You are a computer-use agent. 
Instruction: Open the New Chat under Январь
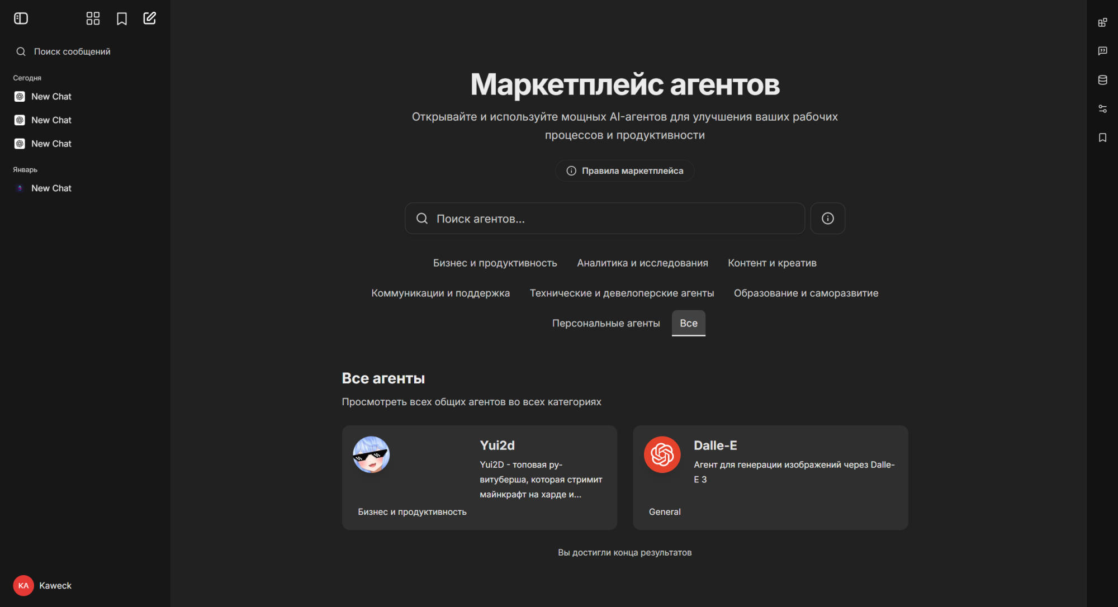pos(51,188)
